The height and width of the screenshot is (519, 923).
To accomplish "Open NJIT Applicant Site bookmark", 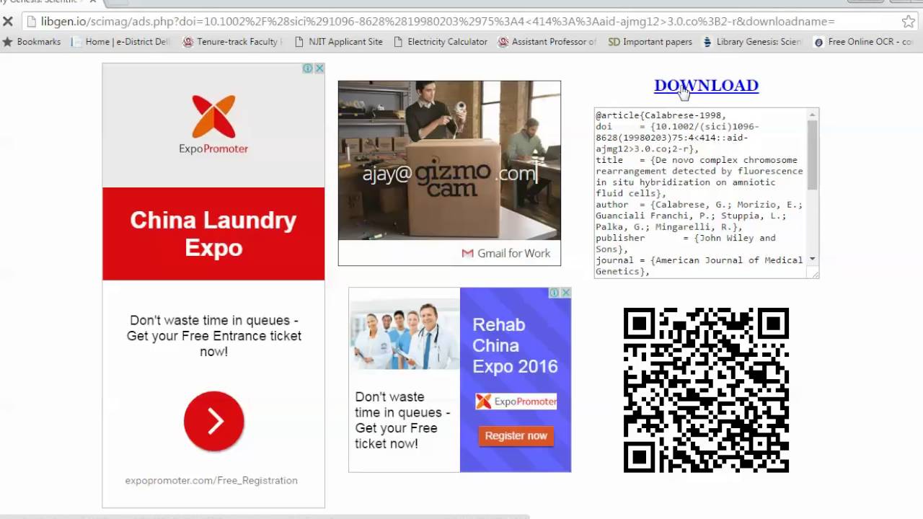I will (338, 42).
